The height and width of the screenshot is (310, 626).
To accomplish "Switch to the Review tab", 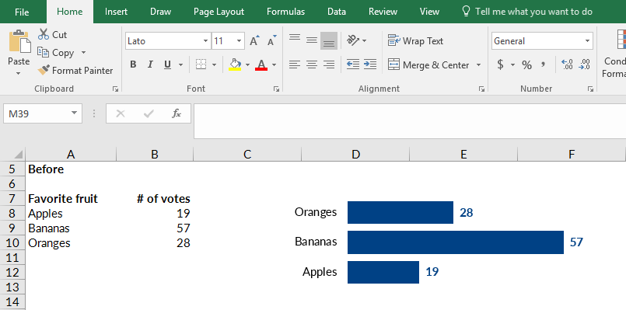I will [x=383, y=12].
